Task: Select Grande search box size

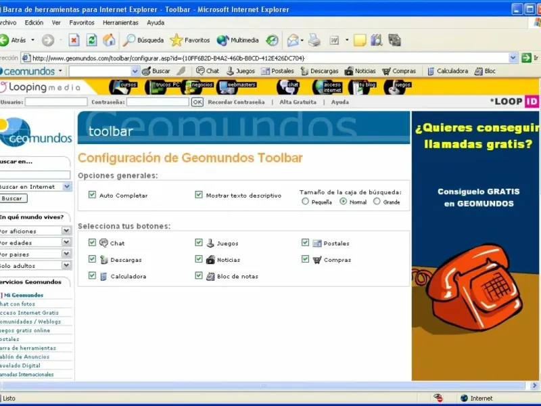Action: [x=377, y=201]
